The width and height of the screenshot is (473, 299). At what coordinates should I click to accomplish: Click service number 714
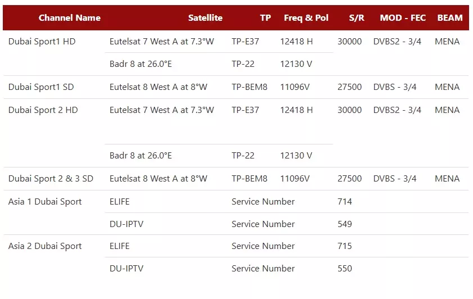click(345, 202)
